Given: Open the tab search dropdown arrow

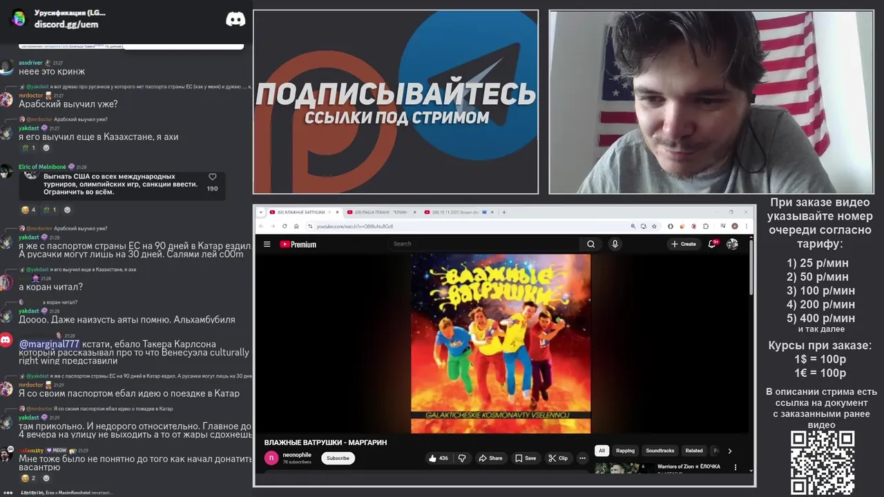Looking at the screenshot, I should [261, 213].
